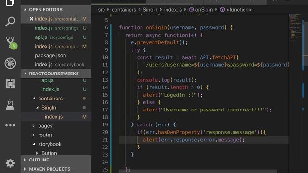Click the '/users?username=' template string
Image resolution: width=308 pixels, height=173 pixels.
(170, 65)
